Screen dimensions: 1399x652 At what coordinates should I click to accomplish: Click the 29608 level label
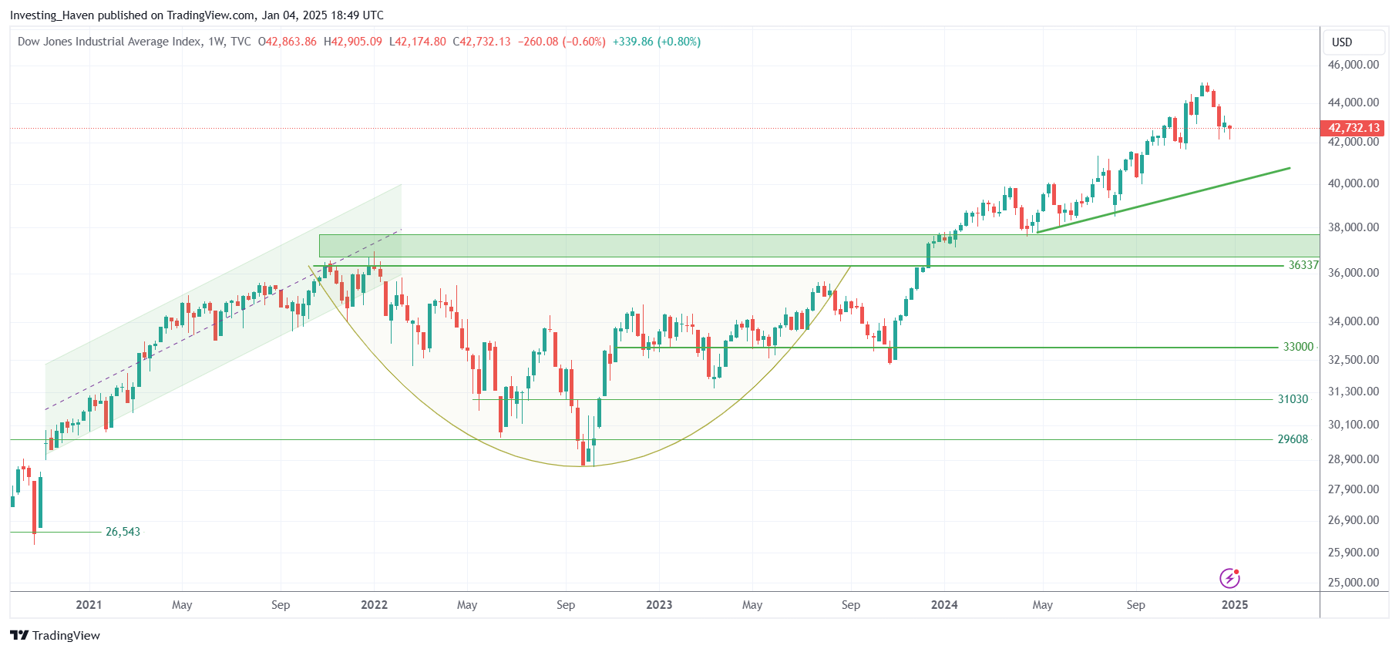point(1293,439)
